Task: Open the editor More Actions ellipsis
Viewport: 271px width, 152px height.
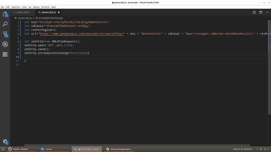Action: tap(267, 12)
